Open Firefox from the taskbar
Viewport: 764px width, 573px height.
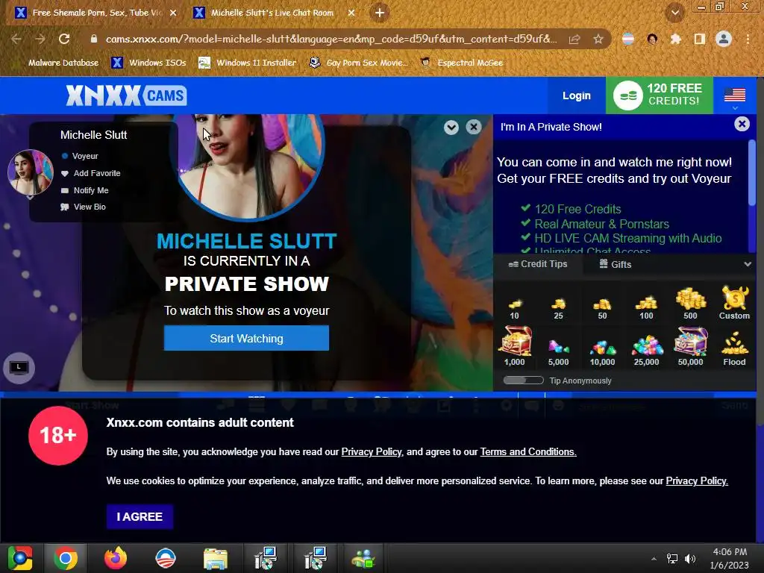coord(116,558)
